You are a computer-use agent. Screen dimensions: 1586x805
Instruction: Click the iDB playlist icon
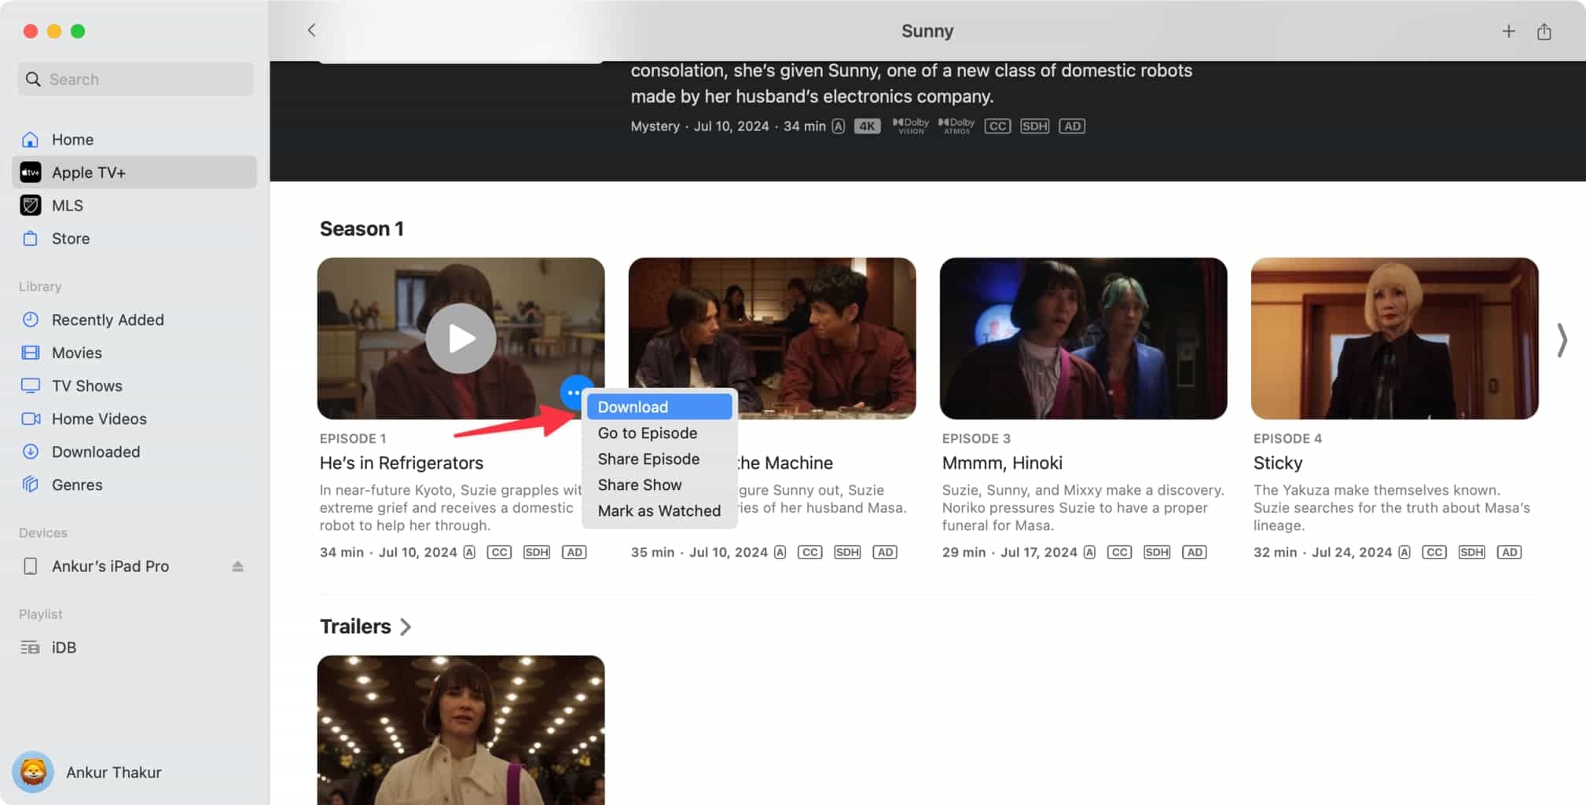click(30, 647)
